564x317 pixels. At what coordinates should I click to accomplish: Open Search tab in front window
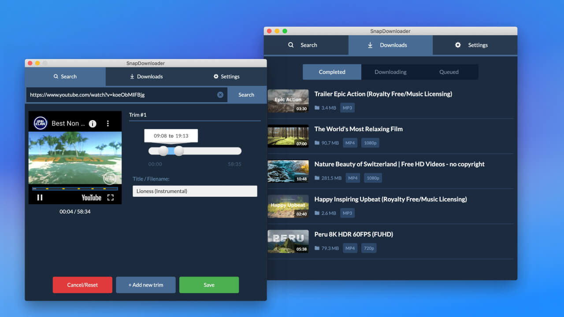65,77
